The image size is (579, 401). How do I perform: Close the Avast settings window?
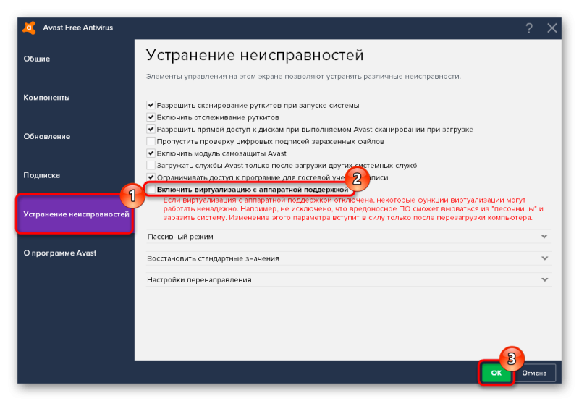[x=552, y=28]
